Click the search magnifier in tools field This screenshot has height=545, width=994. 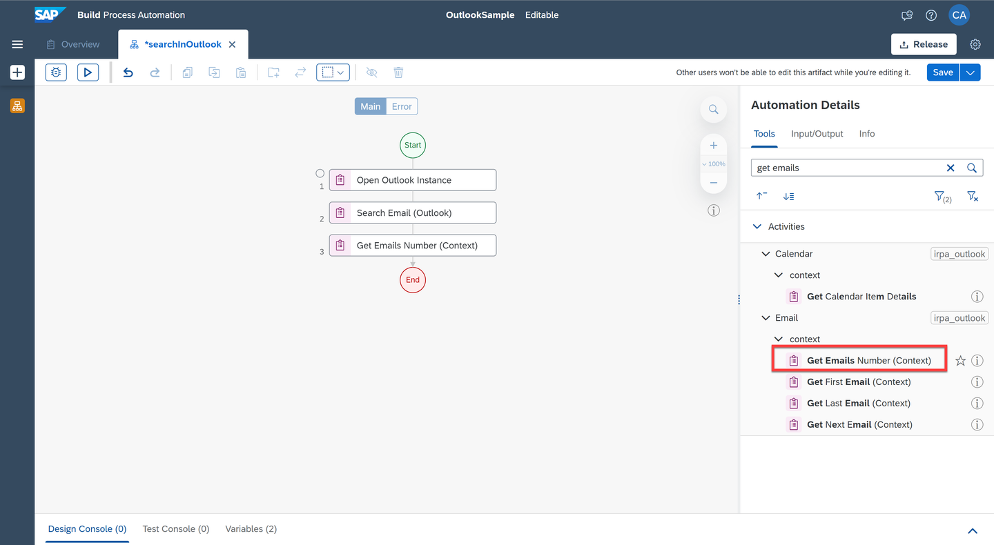(x=972, y=168)
